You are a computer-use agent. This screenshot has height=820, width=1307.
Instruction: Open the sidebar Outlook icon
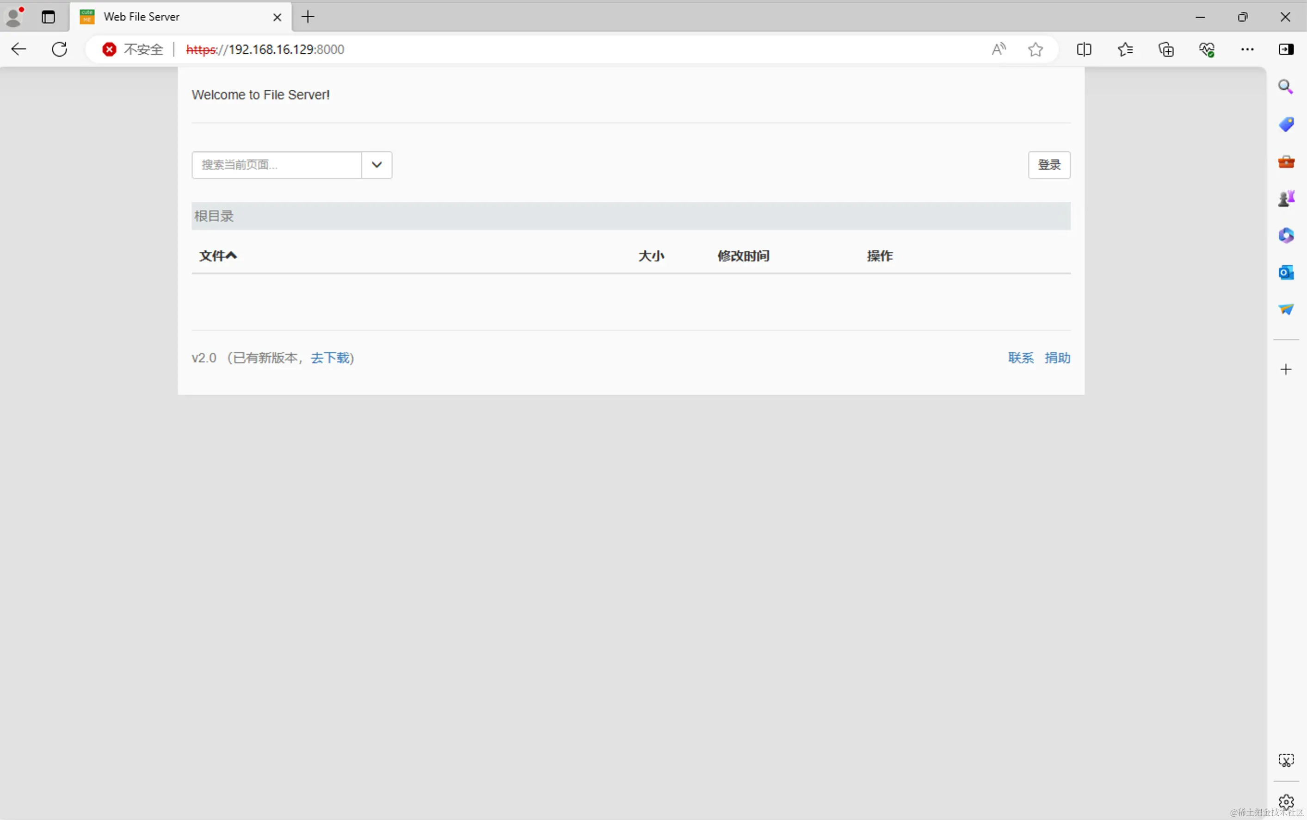pyautogui.click(x=1286, y=272)
